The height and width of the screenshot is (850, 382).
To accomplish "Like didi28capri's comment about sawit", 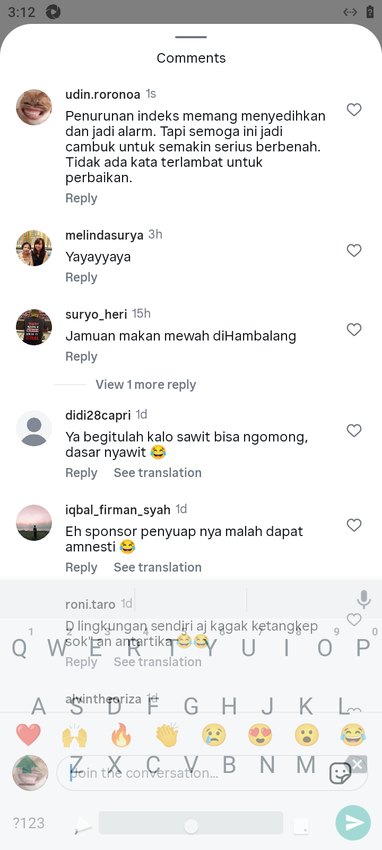I will (354, 430).
